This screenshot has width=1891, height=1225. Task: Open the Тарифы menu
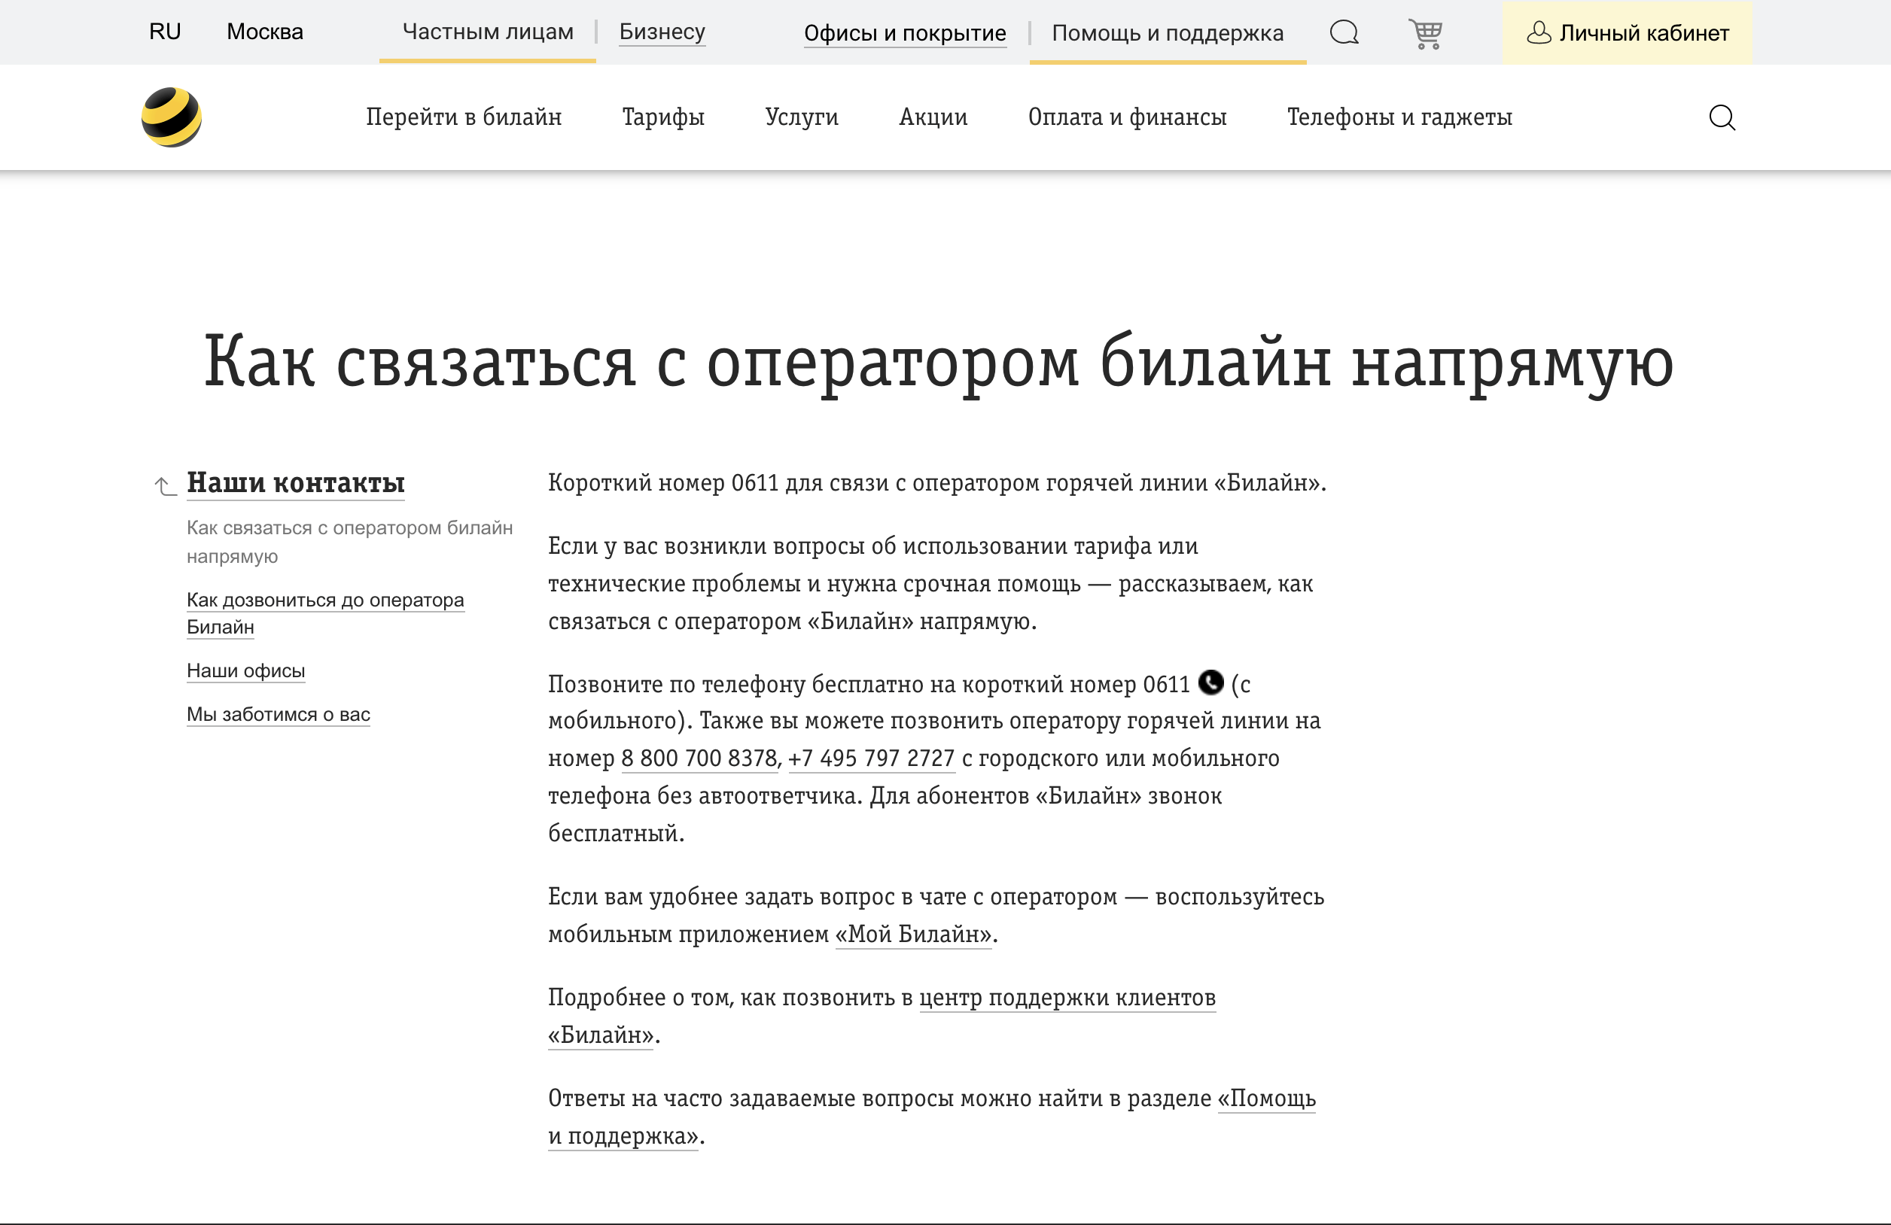[x=663, y=117]
